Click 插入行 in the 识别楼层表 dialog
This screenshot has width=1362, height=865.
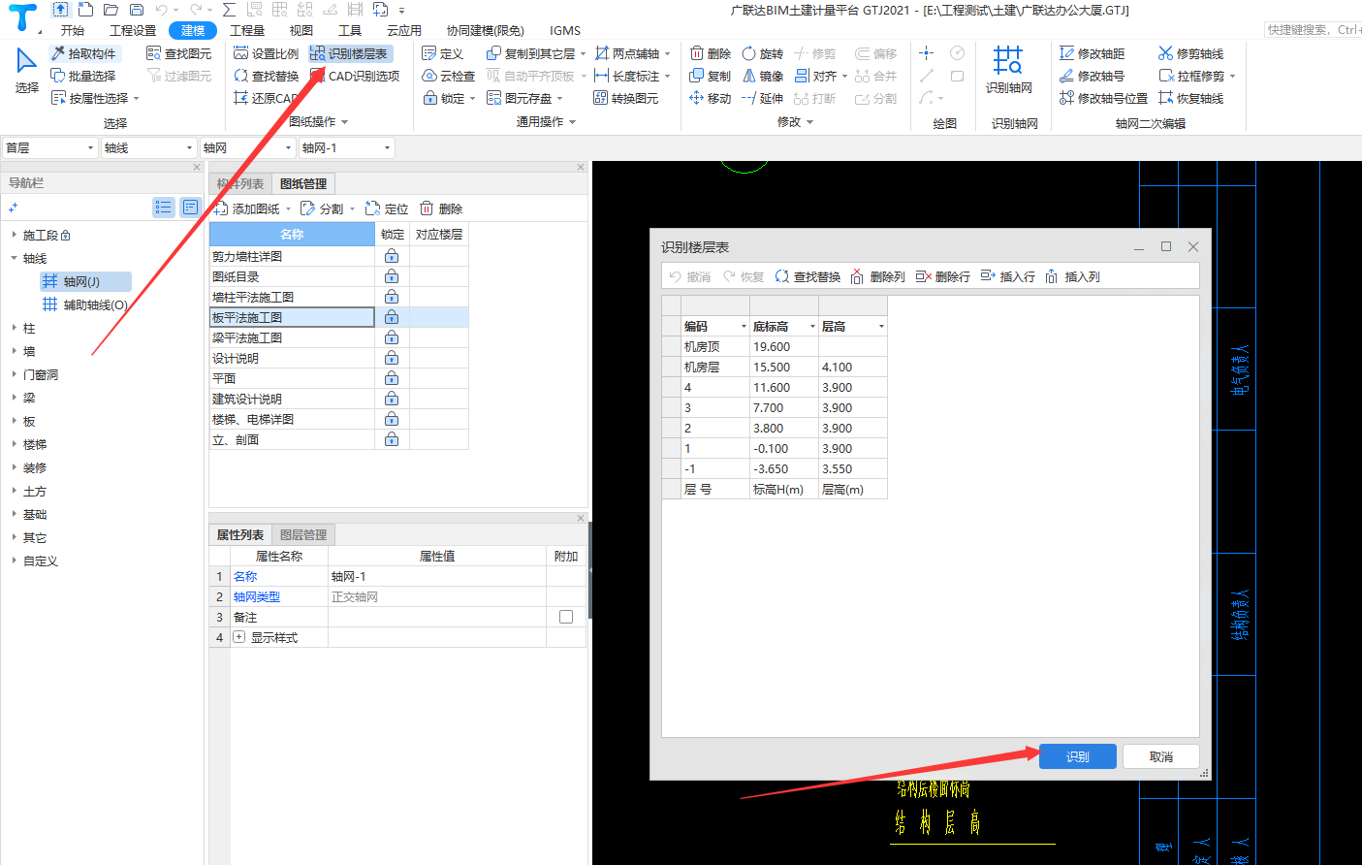[x=1008, y=276]
